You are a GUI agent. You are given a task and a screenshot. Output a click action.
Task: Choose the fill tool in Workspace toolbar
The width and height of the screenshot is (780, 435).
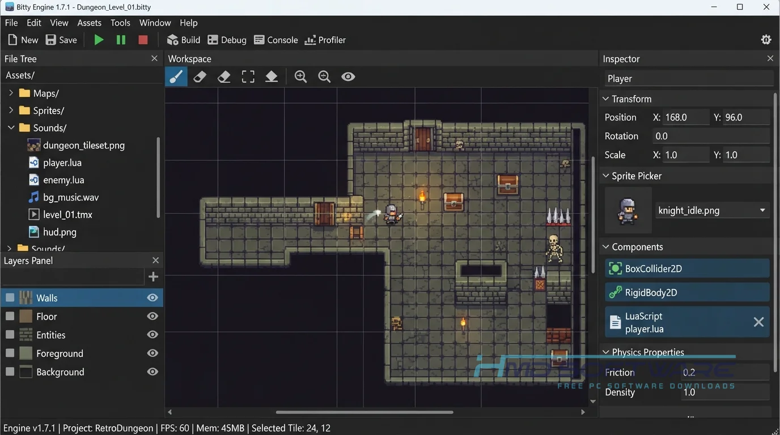tap(272, 76)
